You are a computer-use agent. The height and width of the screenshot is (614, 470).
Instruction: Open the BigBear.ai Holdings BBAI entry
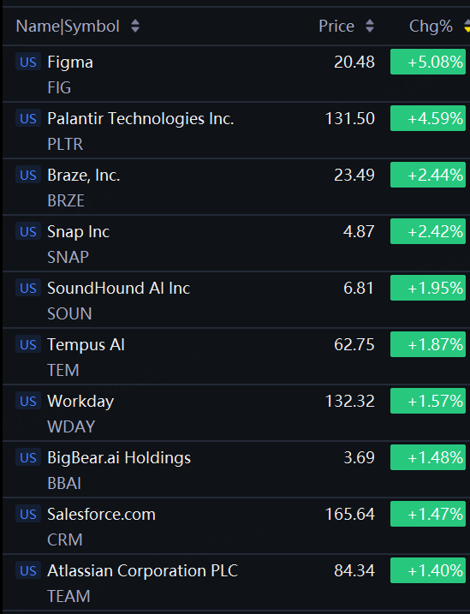click(235, 469)
